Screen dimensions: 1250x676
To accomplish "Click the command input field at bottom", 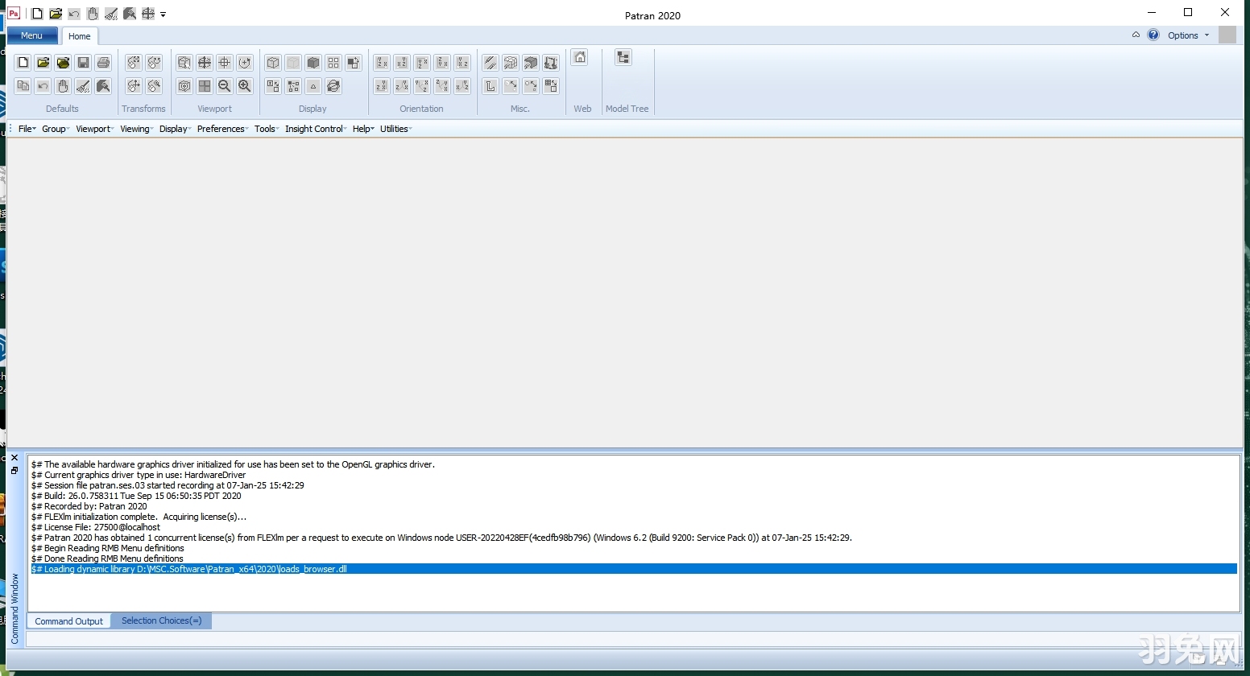I will (x=632, y=639).
